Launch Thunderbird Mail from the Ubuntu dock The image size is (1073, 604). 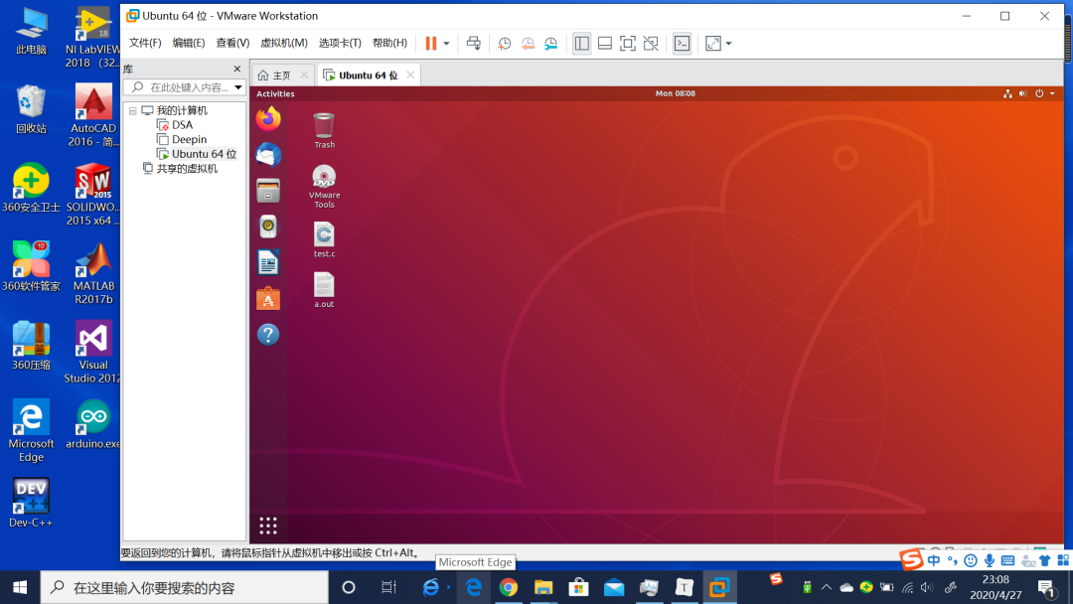pos(268,155)
